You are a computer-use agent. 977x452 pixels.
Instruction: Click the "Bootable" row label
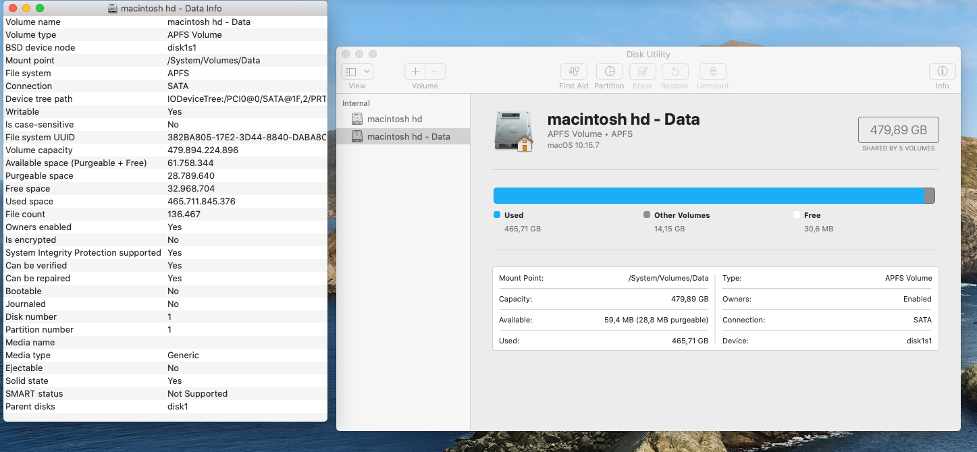[x=24, y=291]
